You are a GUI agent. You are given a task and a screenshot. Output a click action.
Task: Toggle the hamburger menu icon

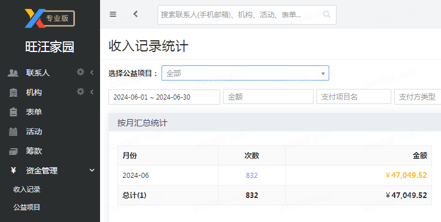point(113,14)
